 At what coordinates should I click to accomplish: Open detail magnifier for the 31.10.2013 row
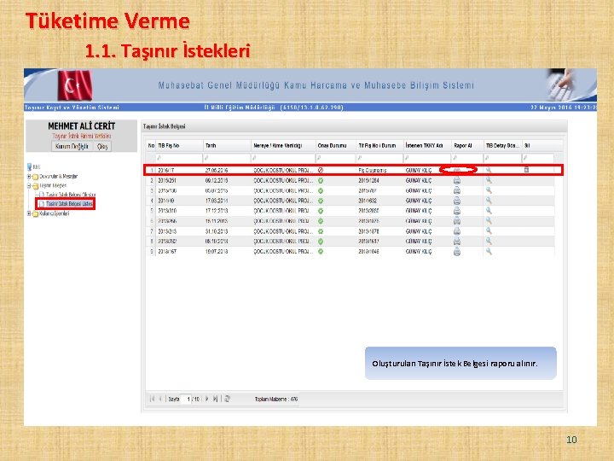489,231
